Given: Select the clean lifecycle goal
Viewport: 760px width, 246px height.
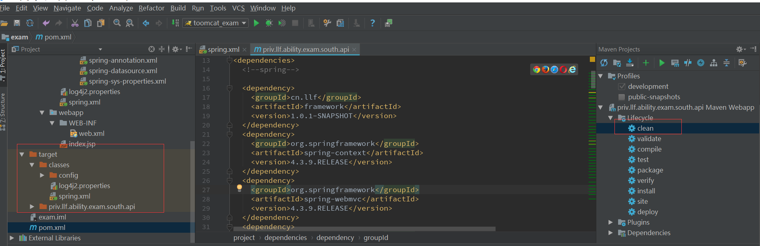Looking at the screenshot, I should pos(645,128).
